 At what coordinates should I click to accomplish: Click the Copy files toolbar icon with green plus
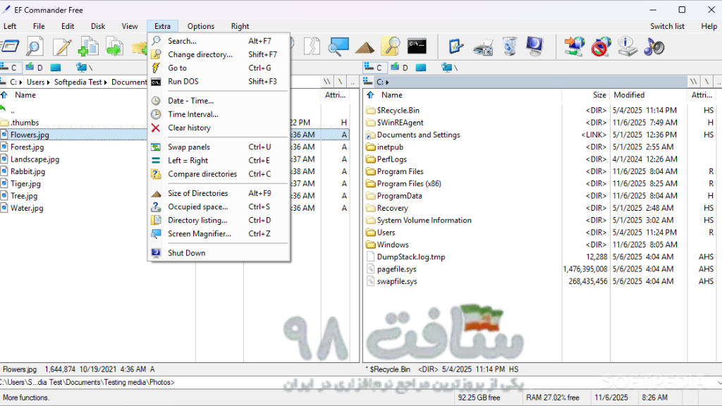click(88, 47)
